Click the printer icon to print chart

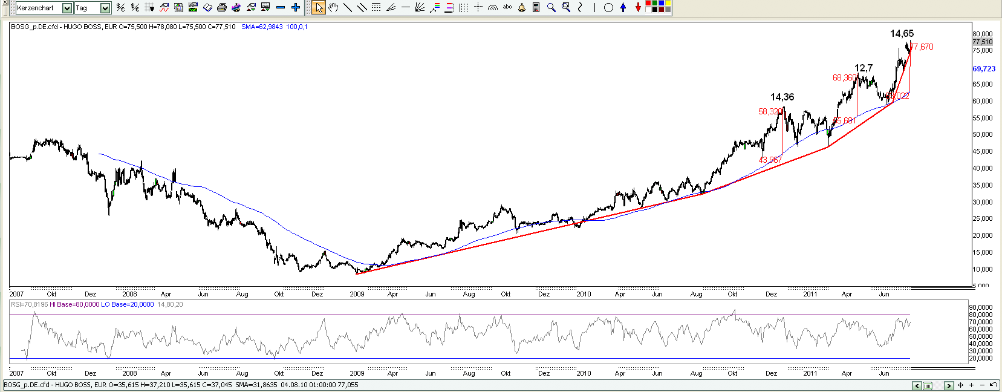pos(222,7)
